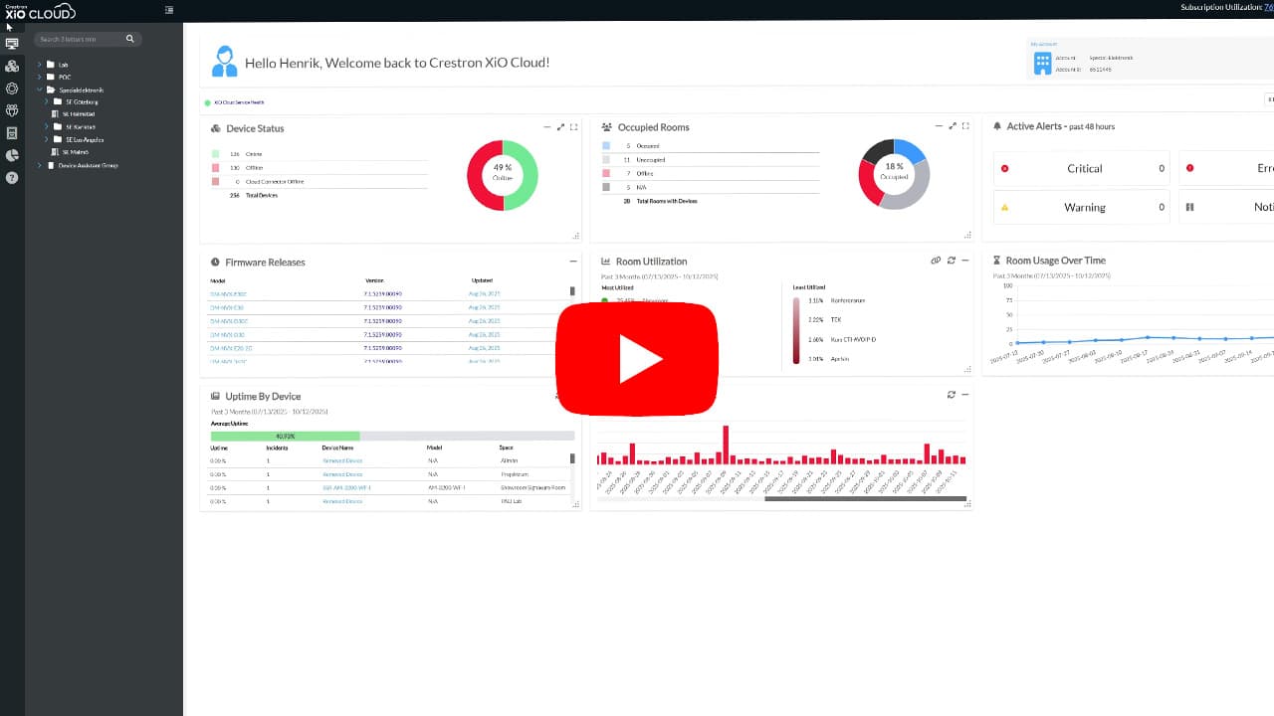The image size is (1274, 716).
Task: Open the help question mark icon in sidebar
Action: click(12, 178)
